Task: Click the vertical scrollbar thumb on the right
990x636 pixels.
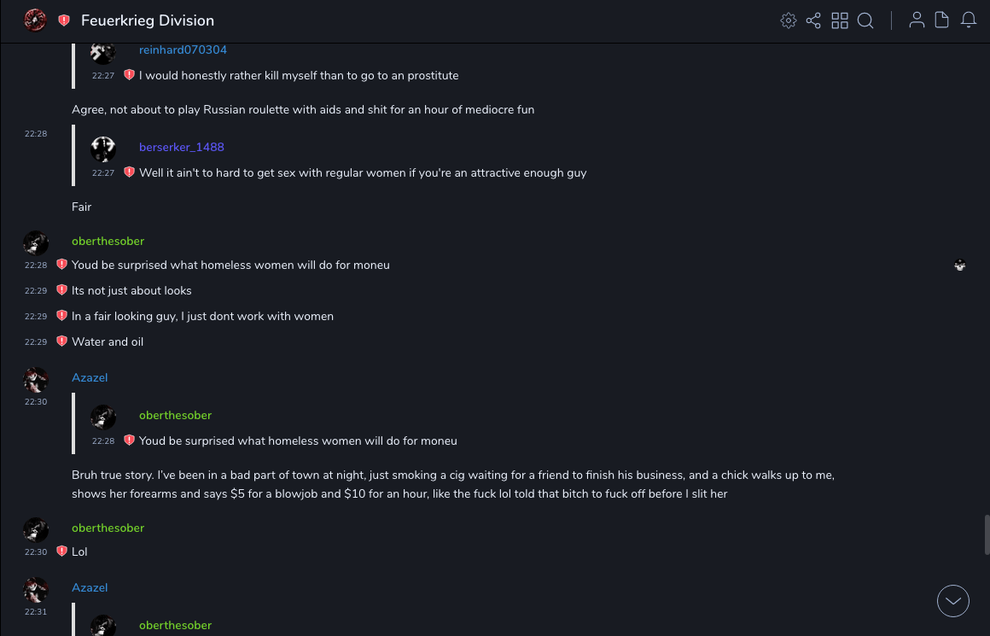Action: 987,535
